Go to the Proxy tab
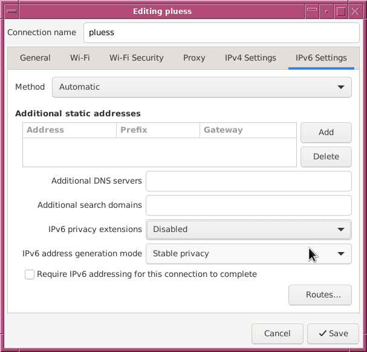The image size is (367, 352). tap(194, 58)
